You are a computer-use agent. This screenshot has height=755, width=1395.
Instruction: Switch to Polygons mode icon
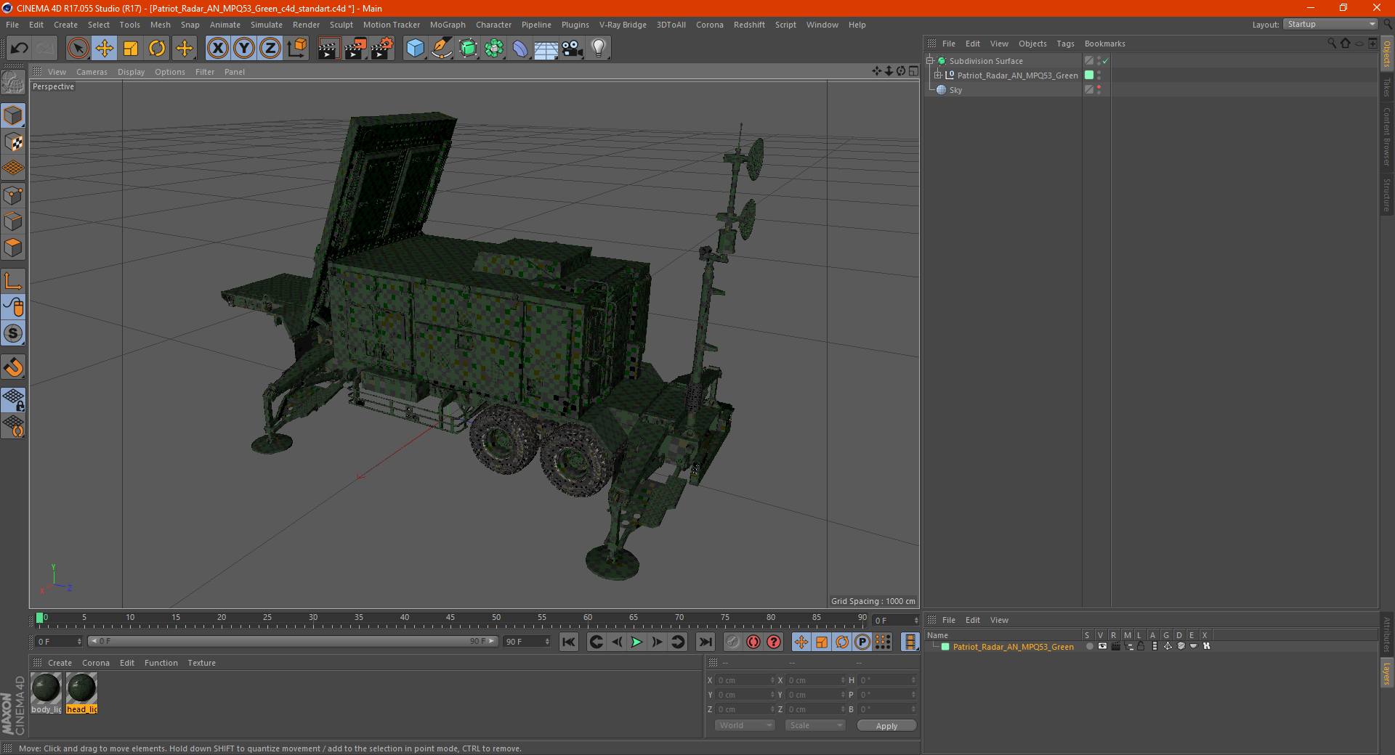click(x=13, y=248)
